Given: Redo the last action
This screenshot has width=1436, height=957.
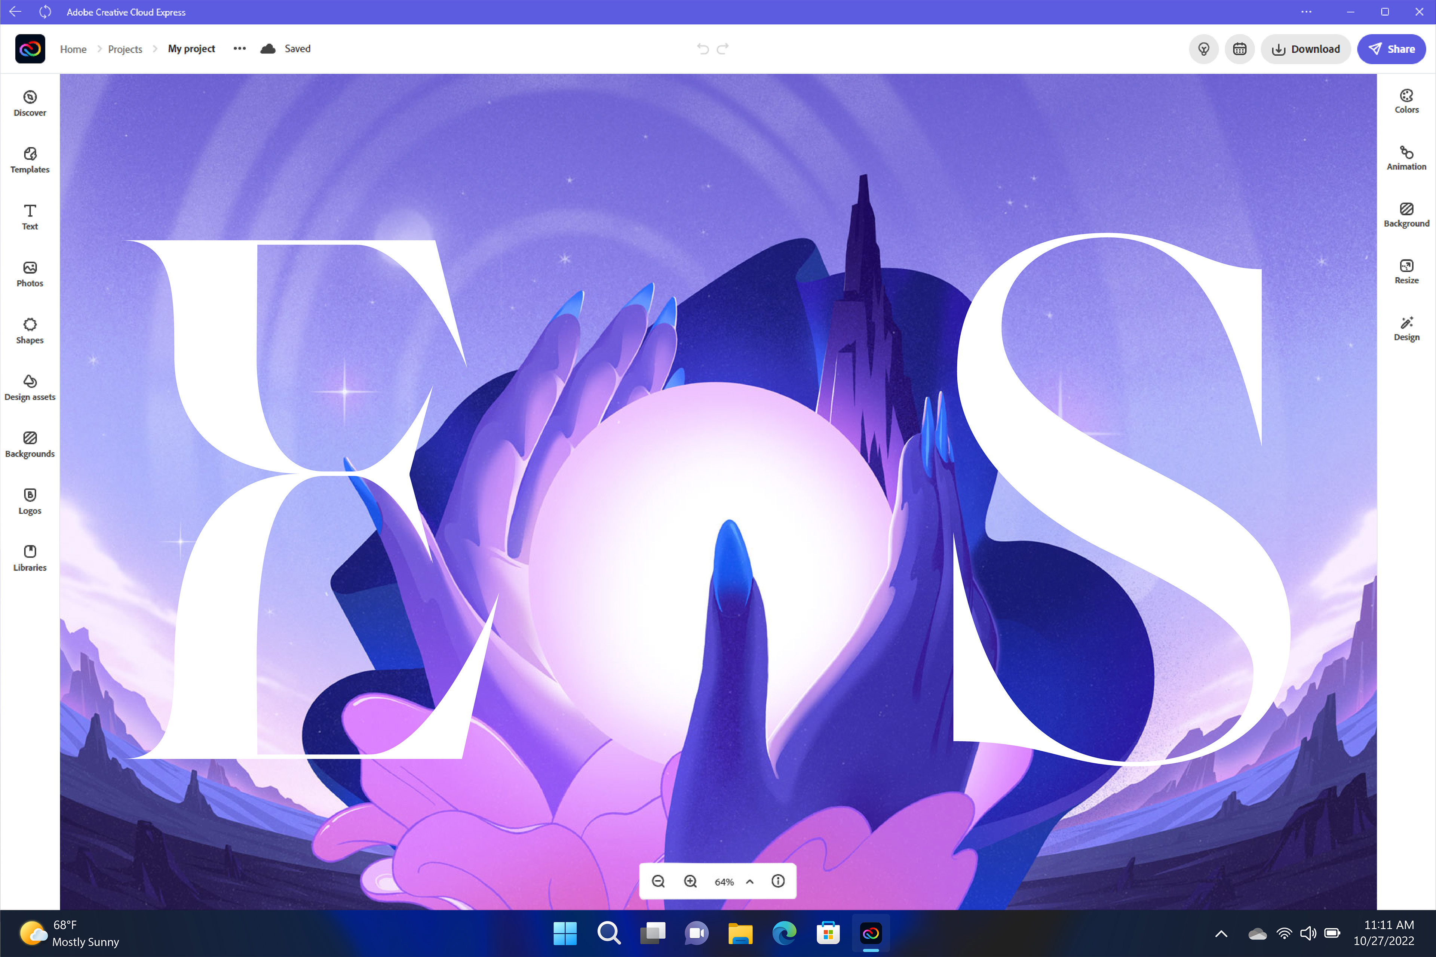Looking at the screenshot, I should click(723, 49).
